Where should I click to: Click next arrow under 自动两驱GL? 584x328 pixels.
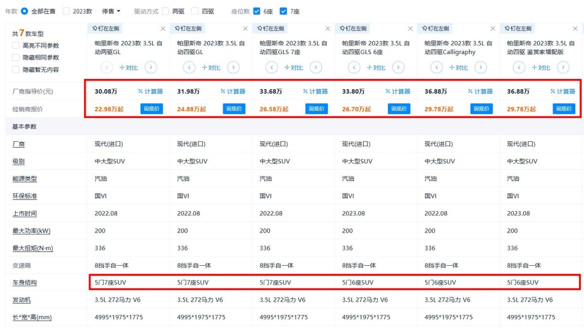point(151,68)
